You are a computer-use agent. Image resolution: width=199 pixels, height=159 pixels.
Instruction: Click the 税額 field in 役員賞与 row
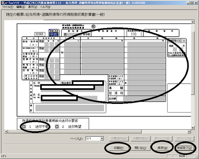(x=146, y=72)
